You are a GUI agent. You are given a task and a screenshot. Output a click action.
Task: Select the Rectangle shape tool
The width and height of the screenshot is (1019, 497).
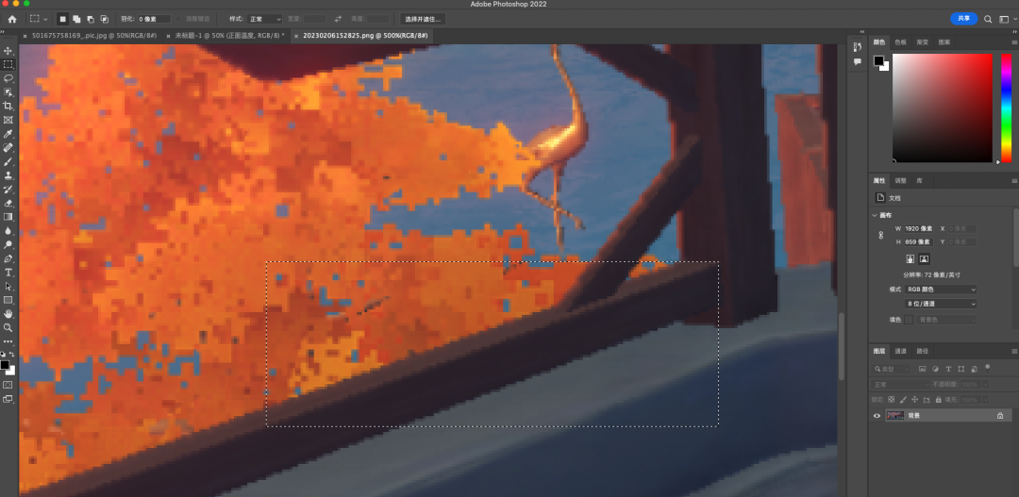[x=8, y=300]
